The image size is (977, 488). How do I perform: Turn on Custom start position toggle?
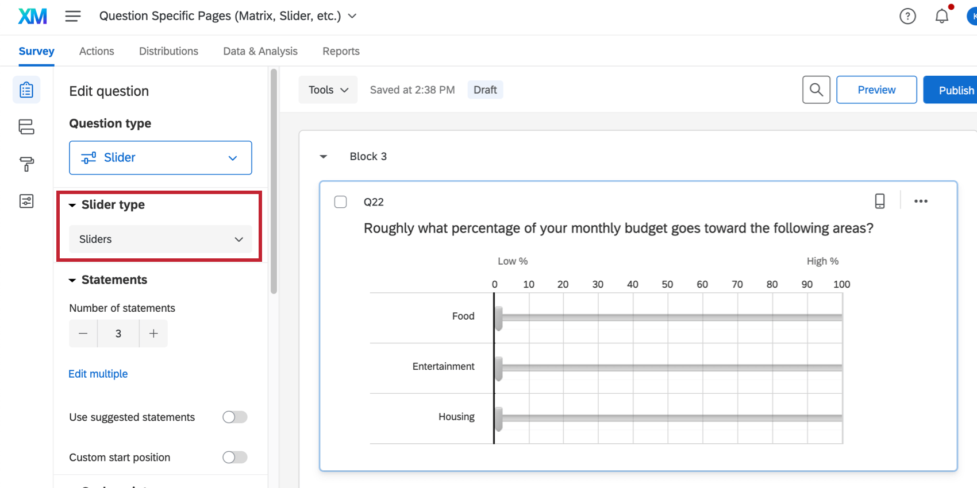234,457
